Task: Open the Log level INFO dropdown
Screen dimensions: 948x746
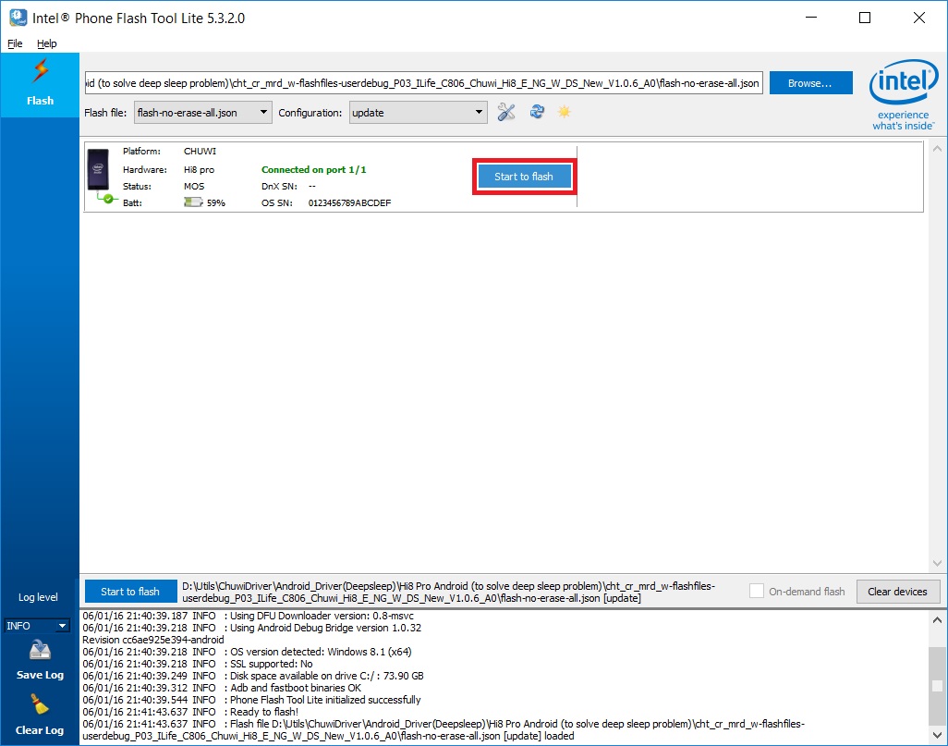Action: pyautogui.click(x=37, y=626)
